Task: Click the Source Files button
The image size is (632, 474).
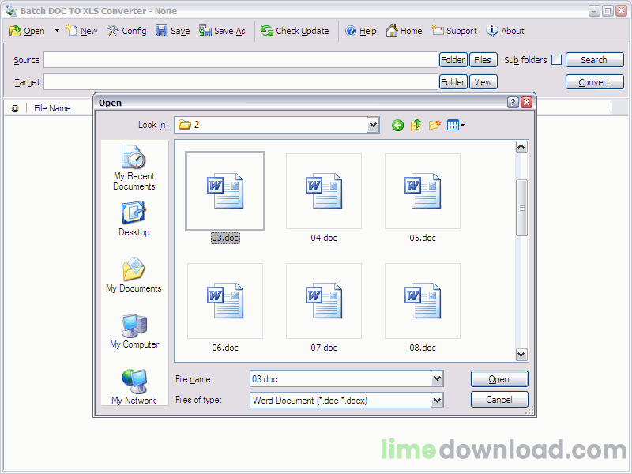Action: [x=483, y=60]
